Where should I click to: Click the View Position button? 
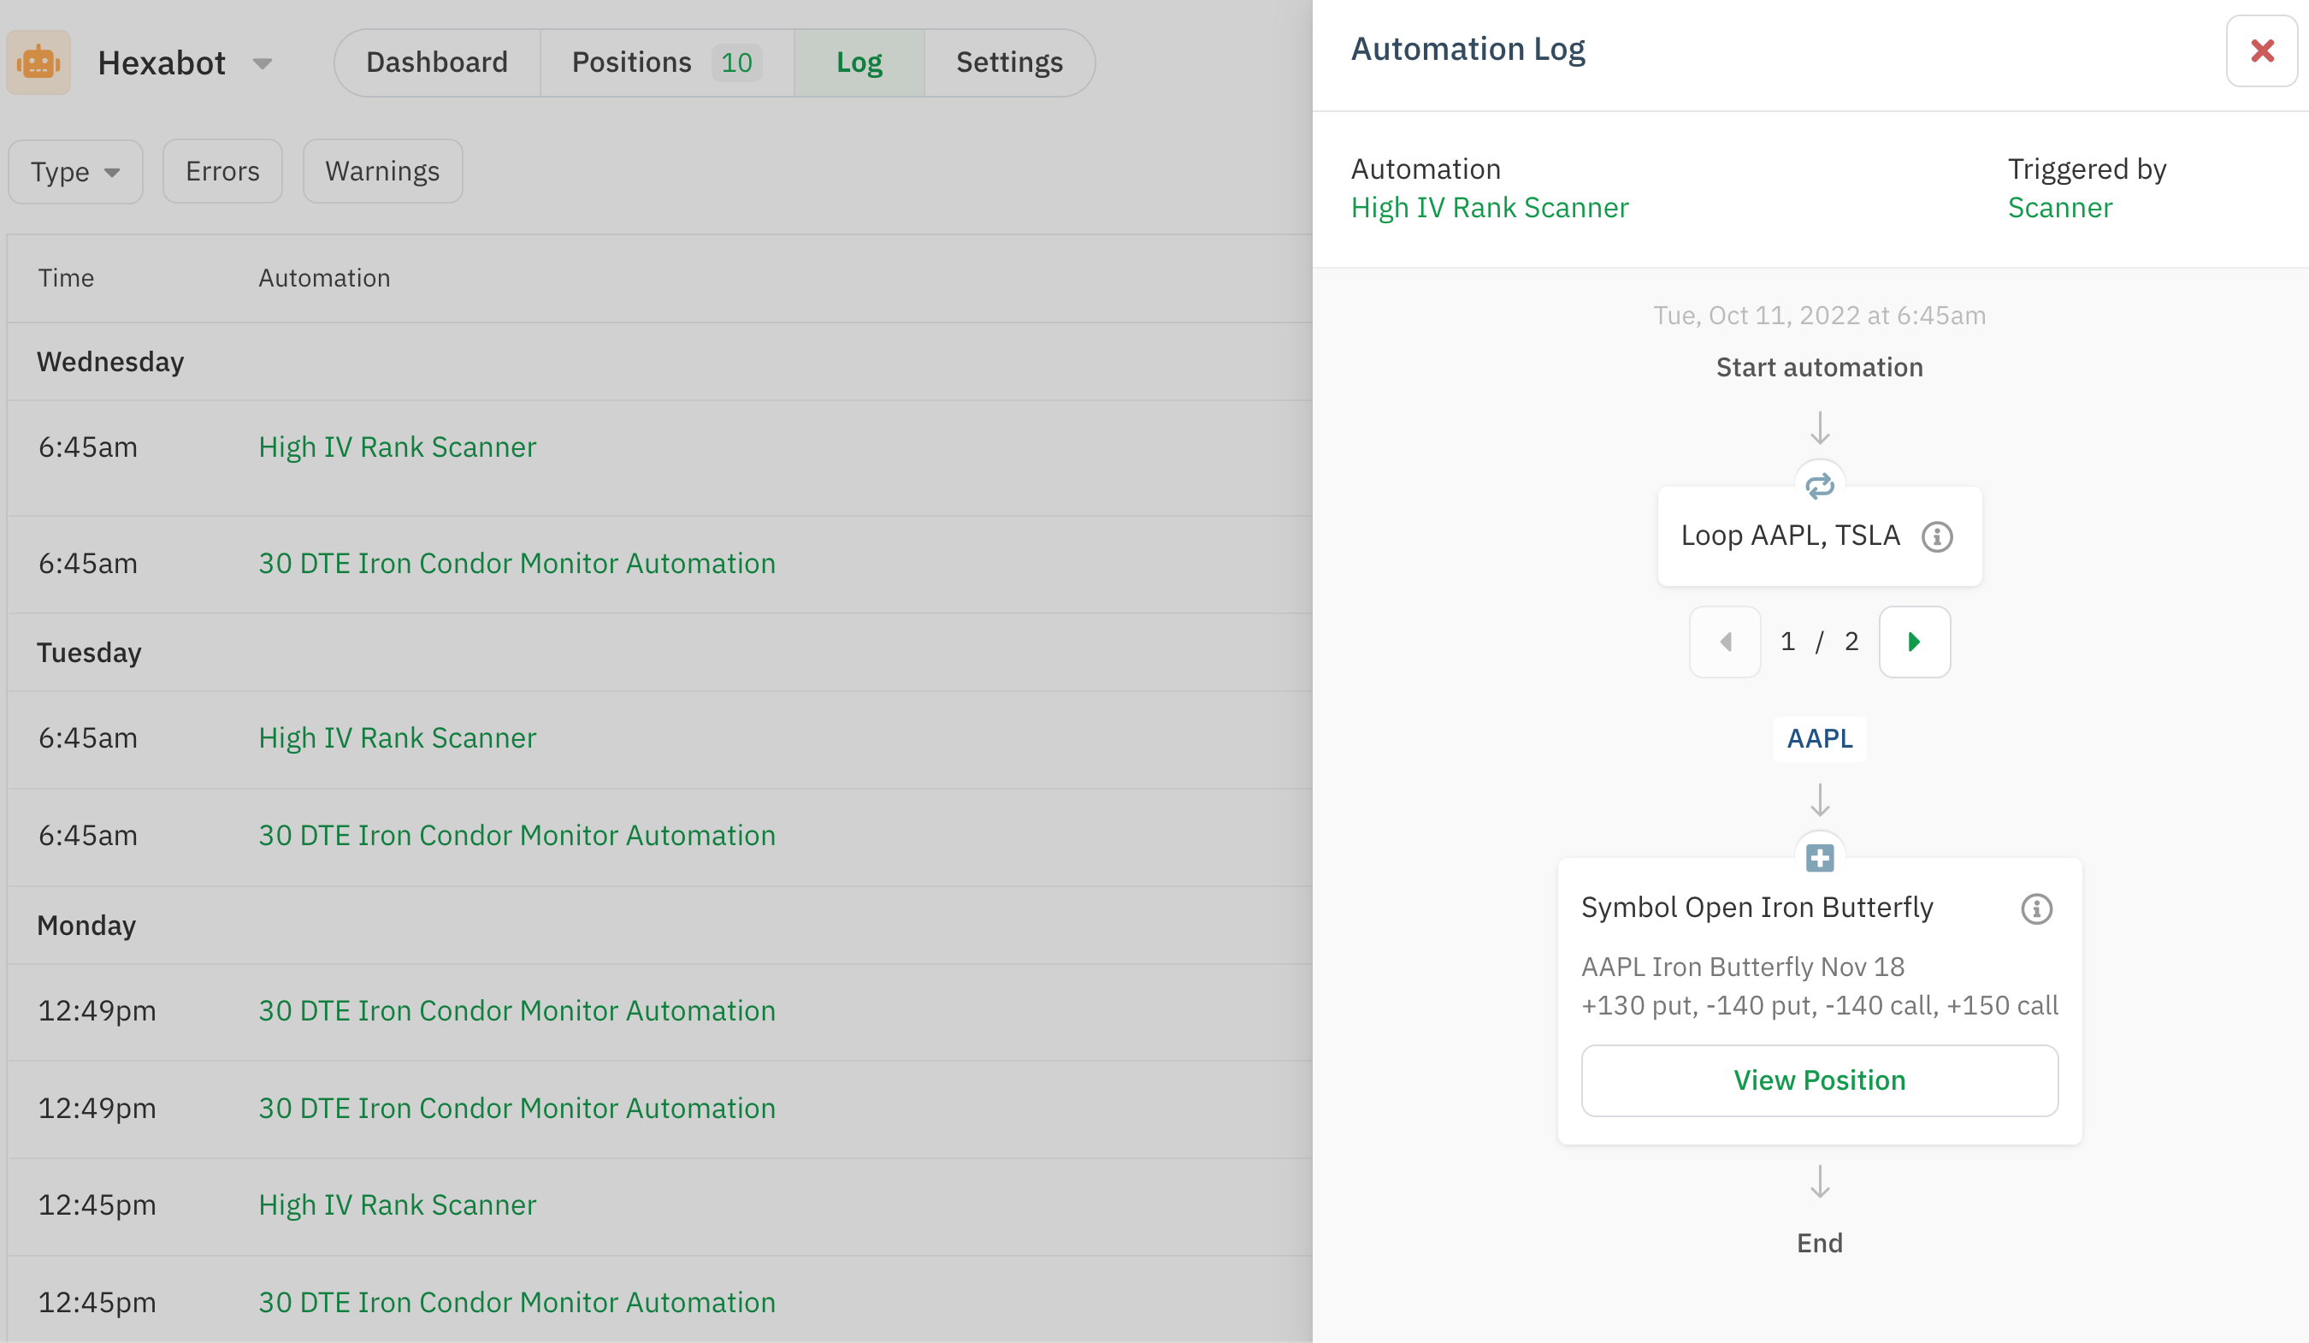coord(1819,1080)
